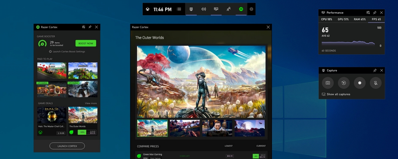Toggle the green Razer Cortex widget icon
398x159 pixels.
coord(241,9)
